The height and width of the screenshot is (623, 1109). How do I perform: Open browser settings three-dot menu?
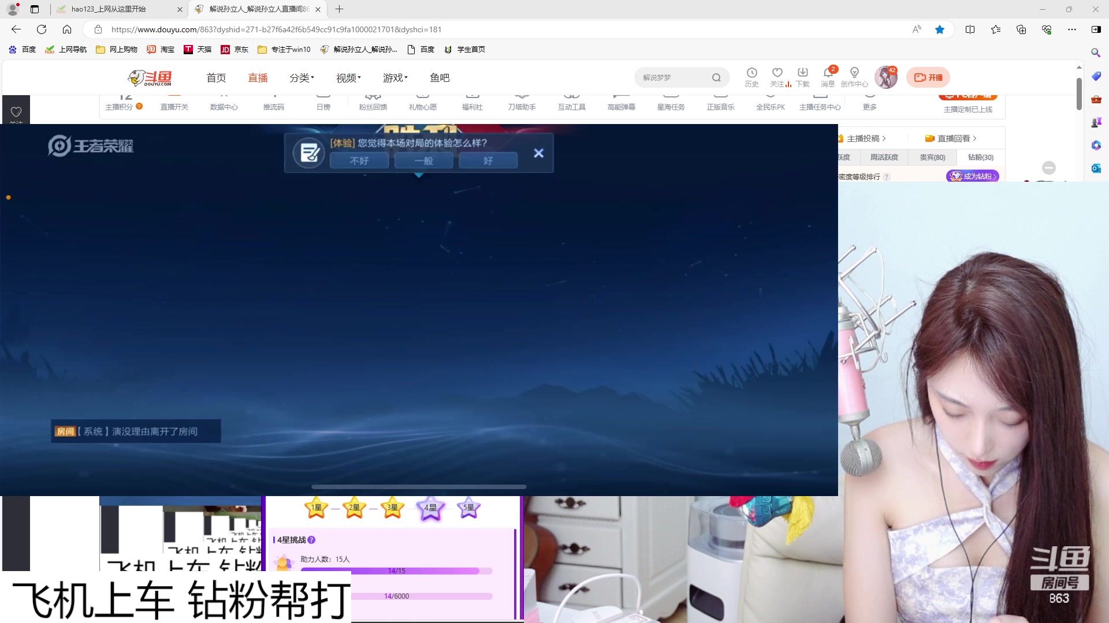(1072, 29)
